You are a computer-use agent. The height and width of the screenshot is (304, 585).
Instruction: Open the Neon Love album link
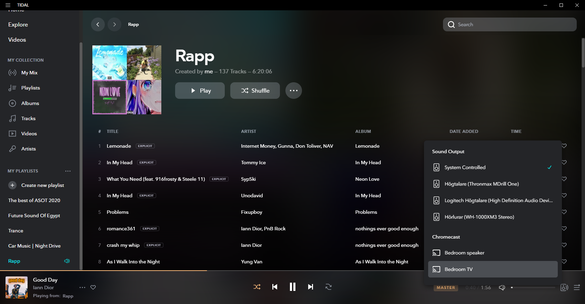coord(367,179)
